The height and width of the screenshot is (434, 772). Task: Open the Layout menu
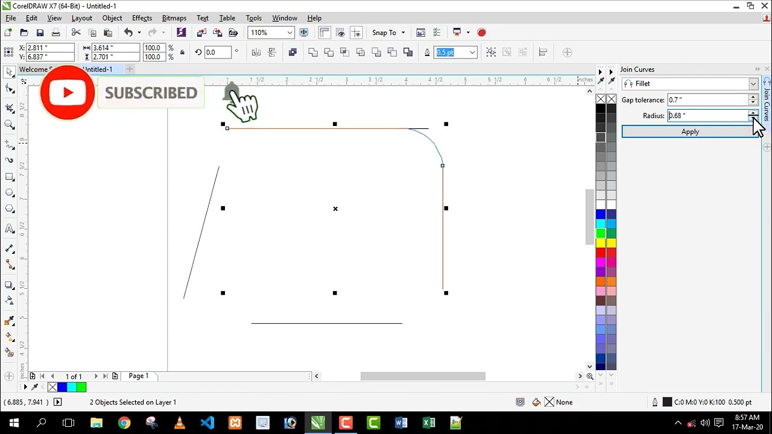click(x=82, y=18)
